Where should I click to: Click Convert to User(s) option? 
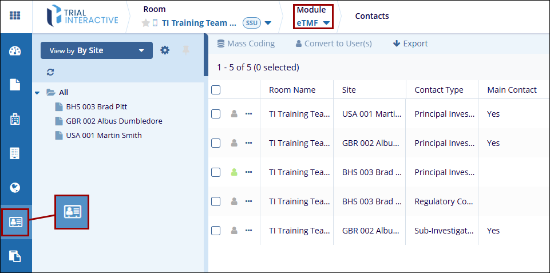(334, 43)
